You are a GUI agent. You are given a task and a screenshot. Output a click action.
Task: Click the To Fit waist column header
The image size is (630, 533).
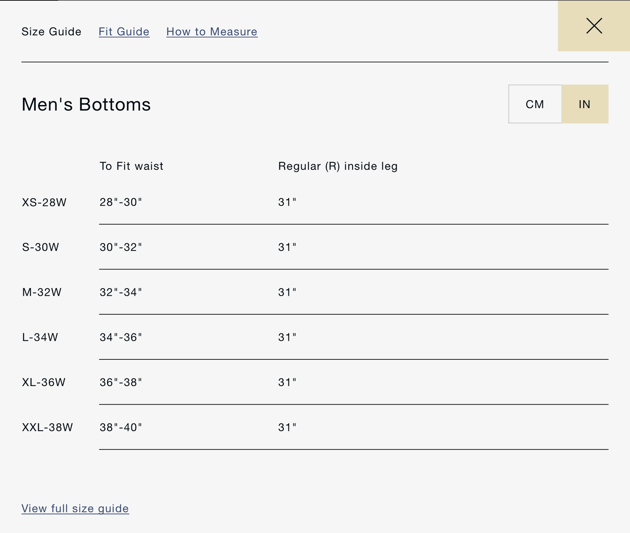click(131, 166)
